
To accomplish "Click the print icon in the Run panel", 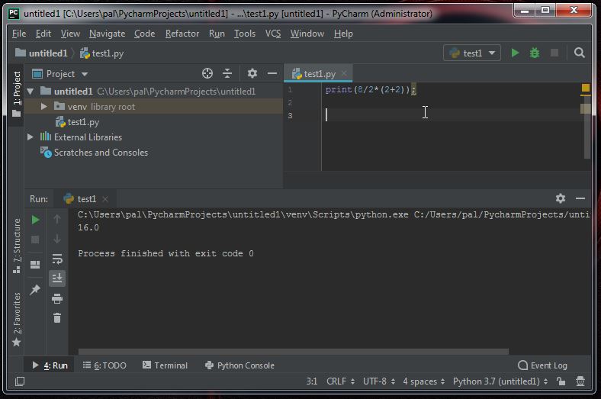I will (x=57, y=298).
